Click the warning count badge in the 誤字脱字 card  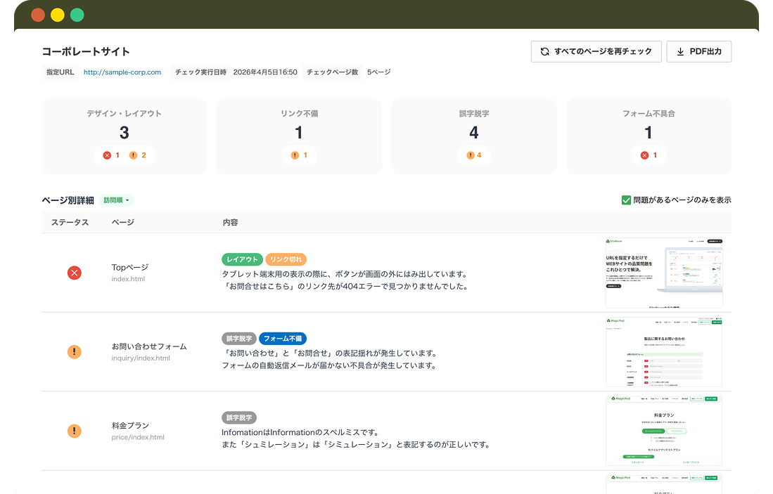click(x=473, y=155)
